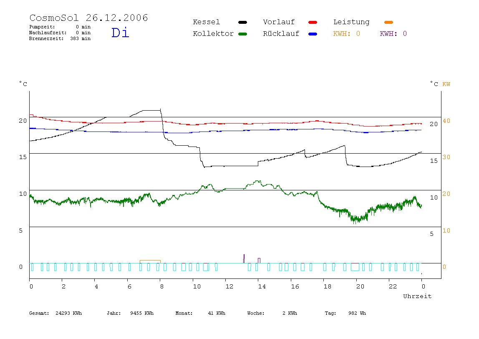Select the '24293 KWh' total value
Viewport: 479px width, 339px height.
pyautogui.click(x=69, y=313)
